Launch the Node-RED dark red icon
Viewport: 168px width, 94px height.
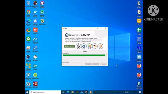[35, 84]
